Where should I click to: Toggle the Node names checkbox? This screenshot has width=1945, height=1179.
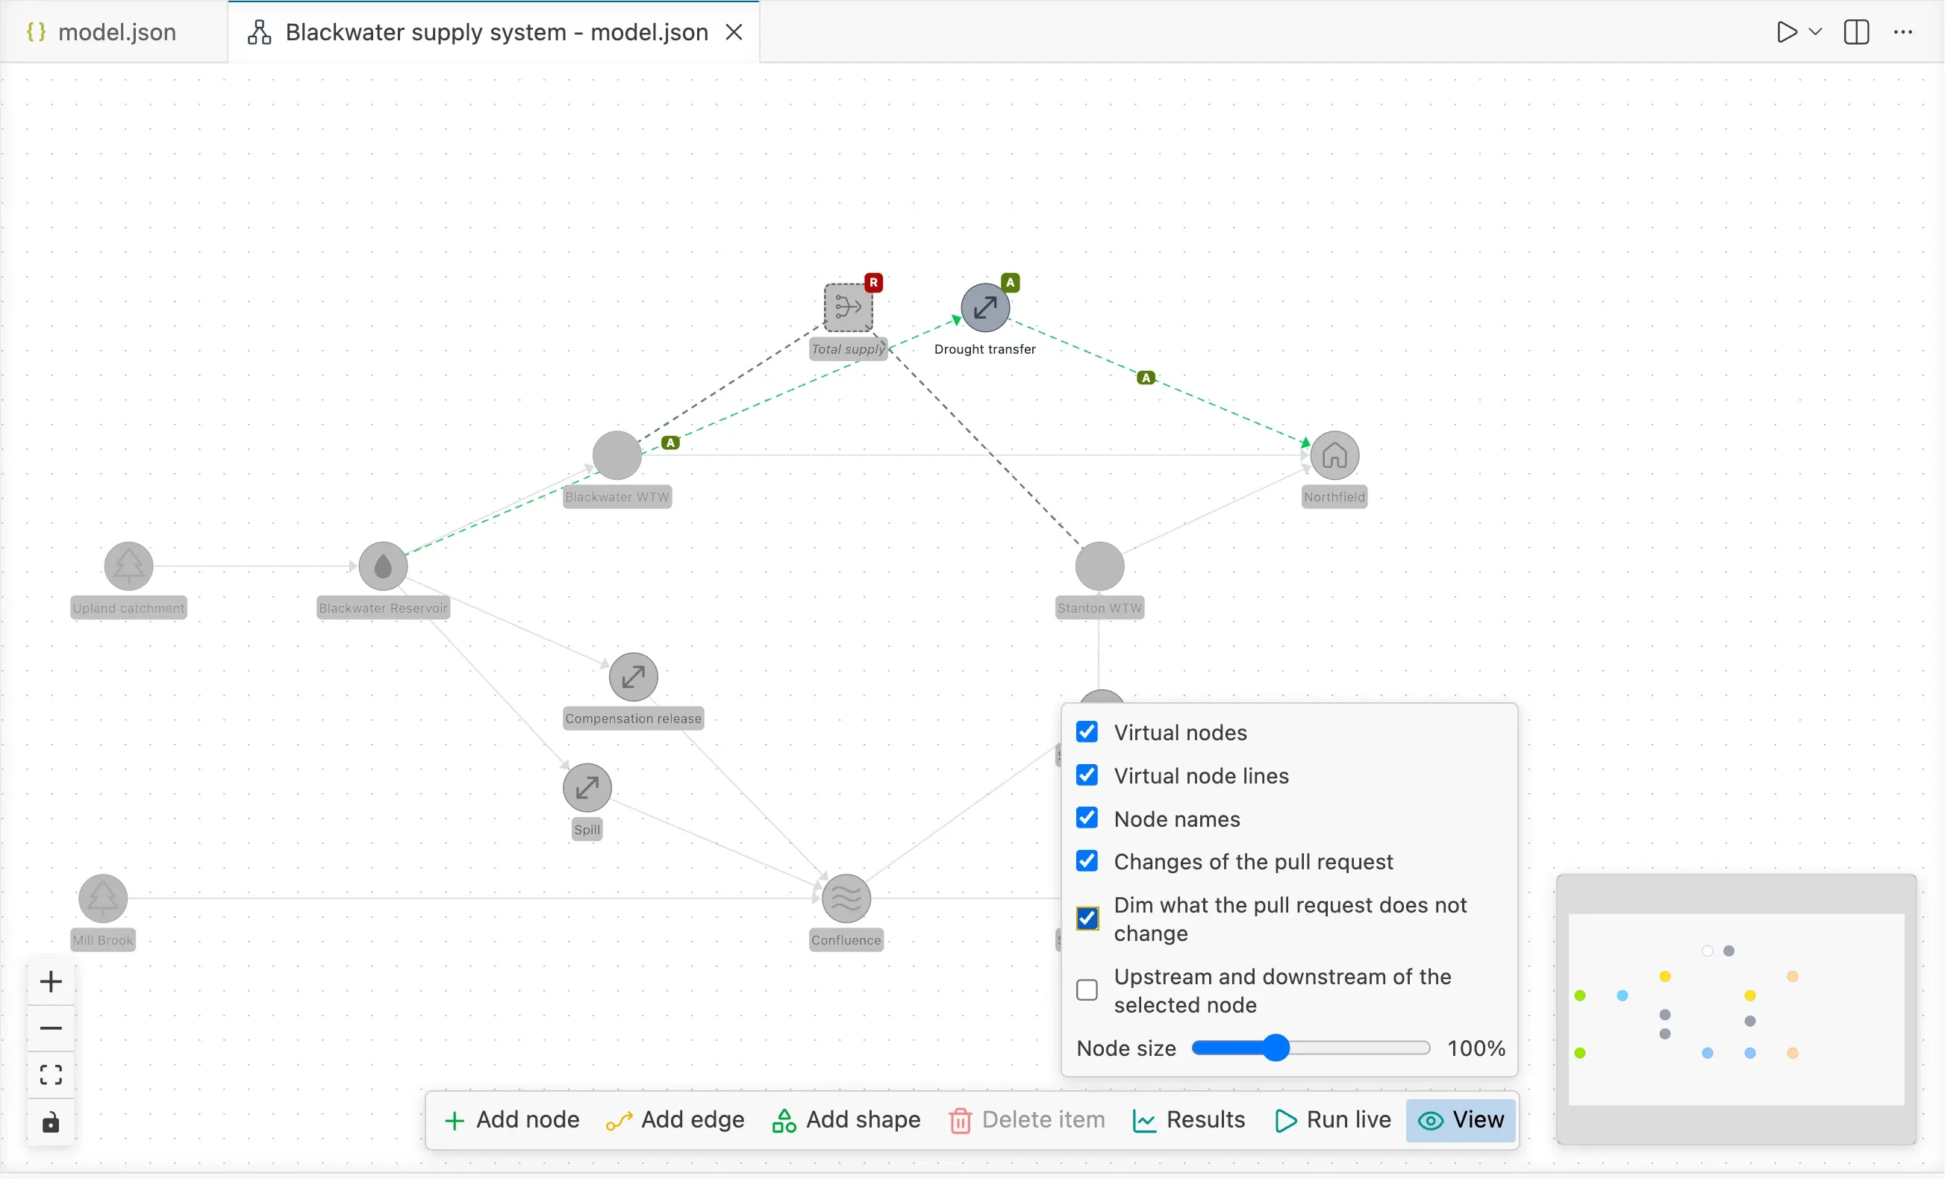pyautogui.click(x=1087, y=818)
